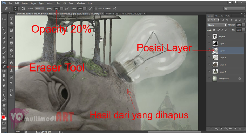Open the Character panel icon
The width and height of the screenshot is (247, 134).
[x=11, y=78]
